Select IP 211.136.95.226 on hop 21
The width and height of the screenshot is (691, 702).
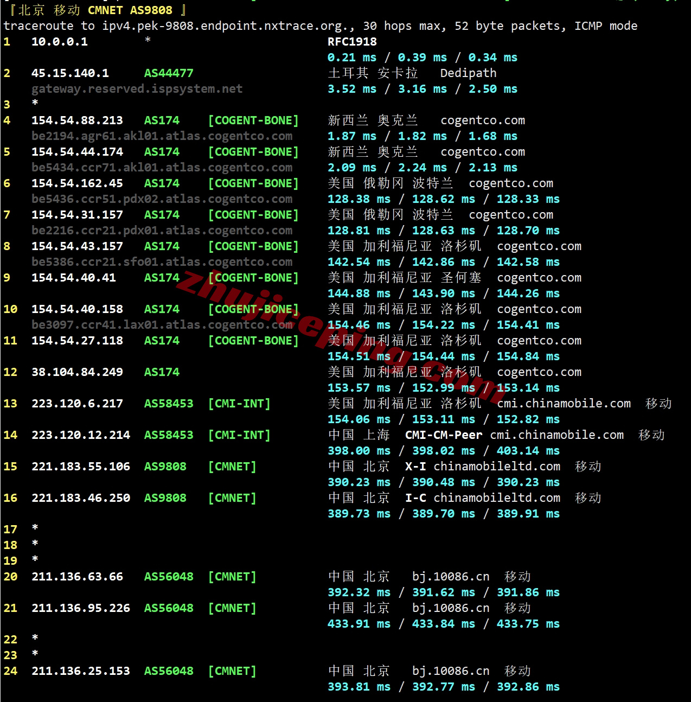[81, 608]
